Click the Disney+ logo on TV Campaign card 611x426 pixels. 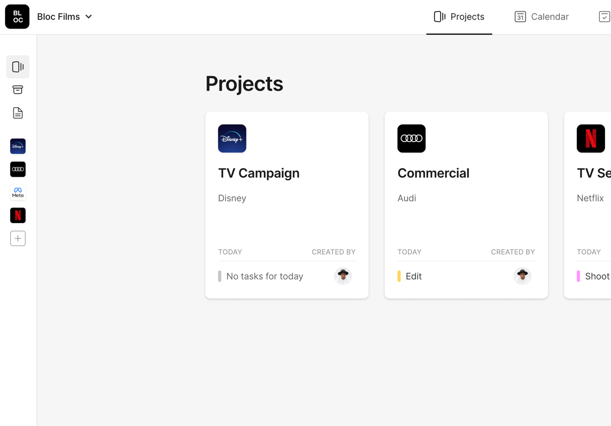tap(232, 139)
